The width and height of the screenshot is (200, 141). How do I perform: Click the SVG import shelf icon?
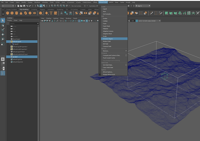tap(56, 13)
